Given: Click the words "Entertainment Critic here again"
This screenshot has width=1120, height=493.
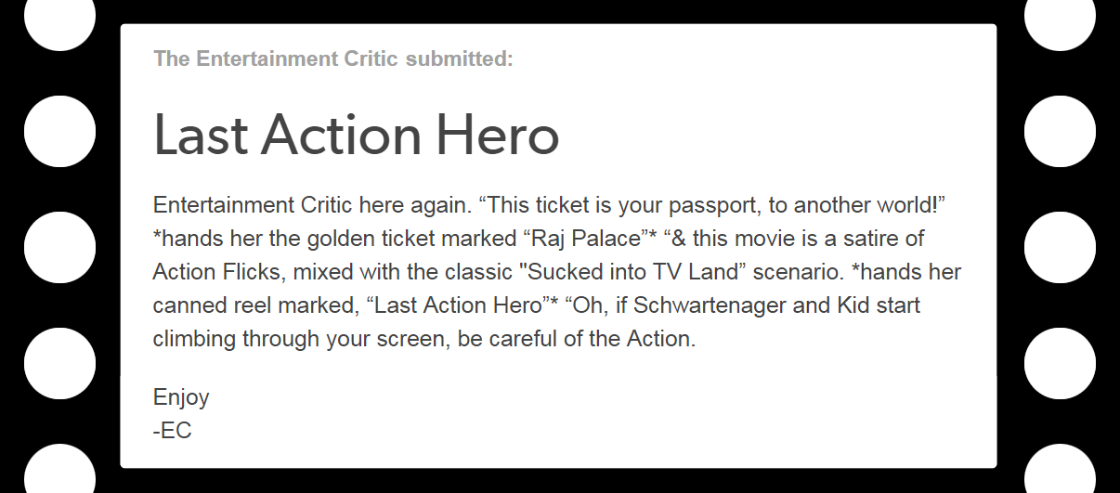Looking at the screenshot, I should pos(313,204).
